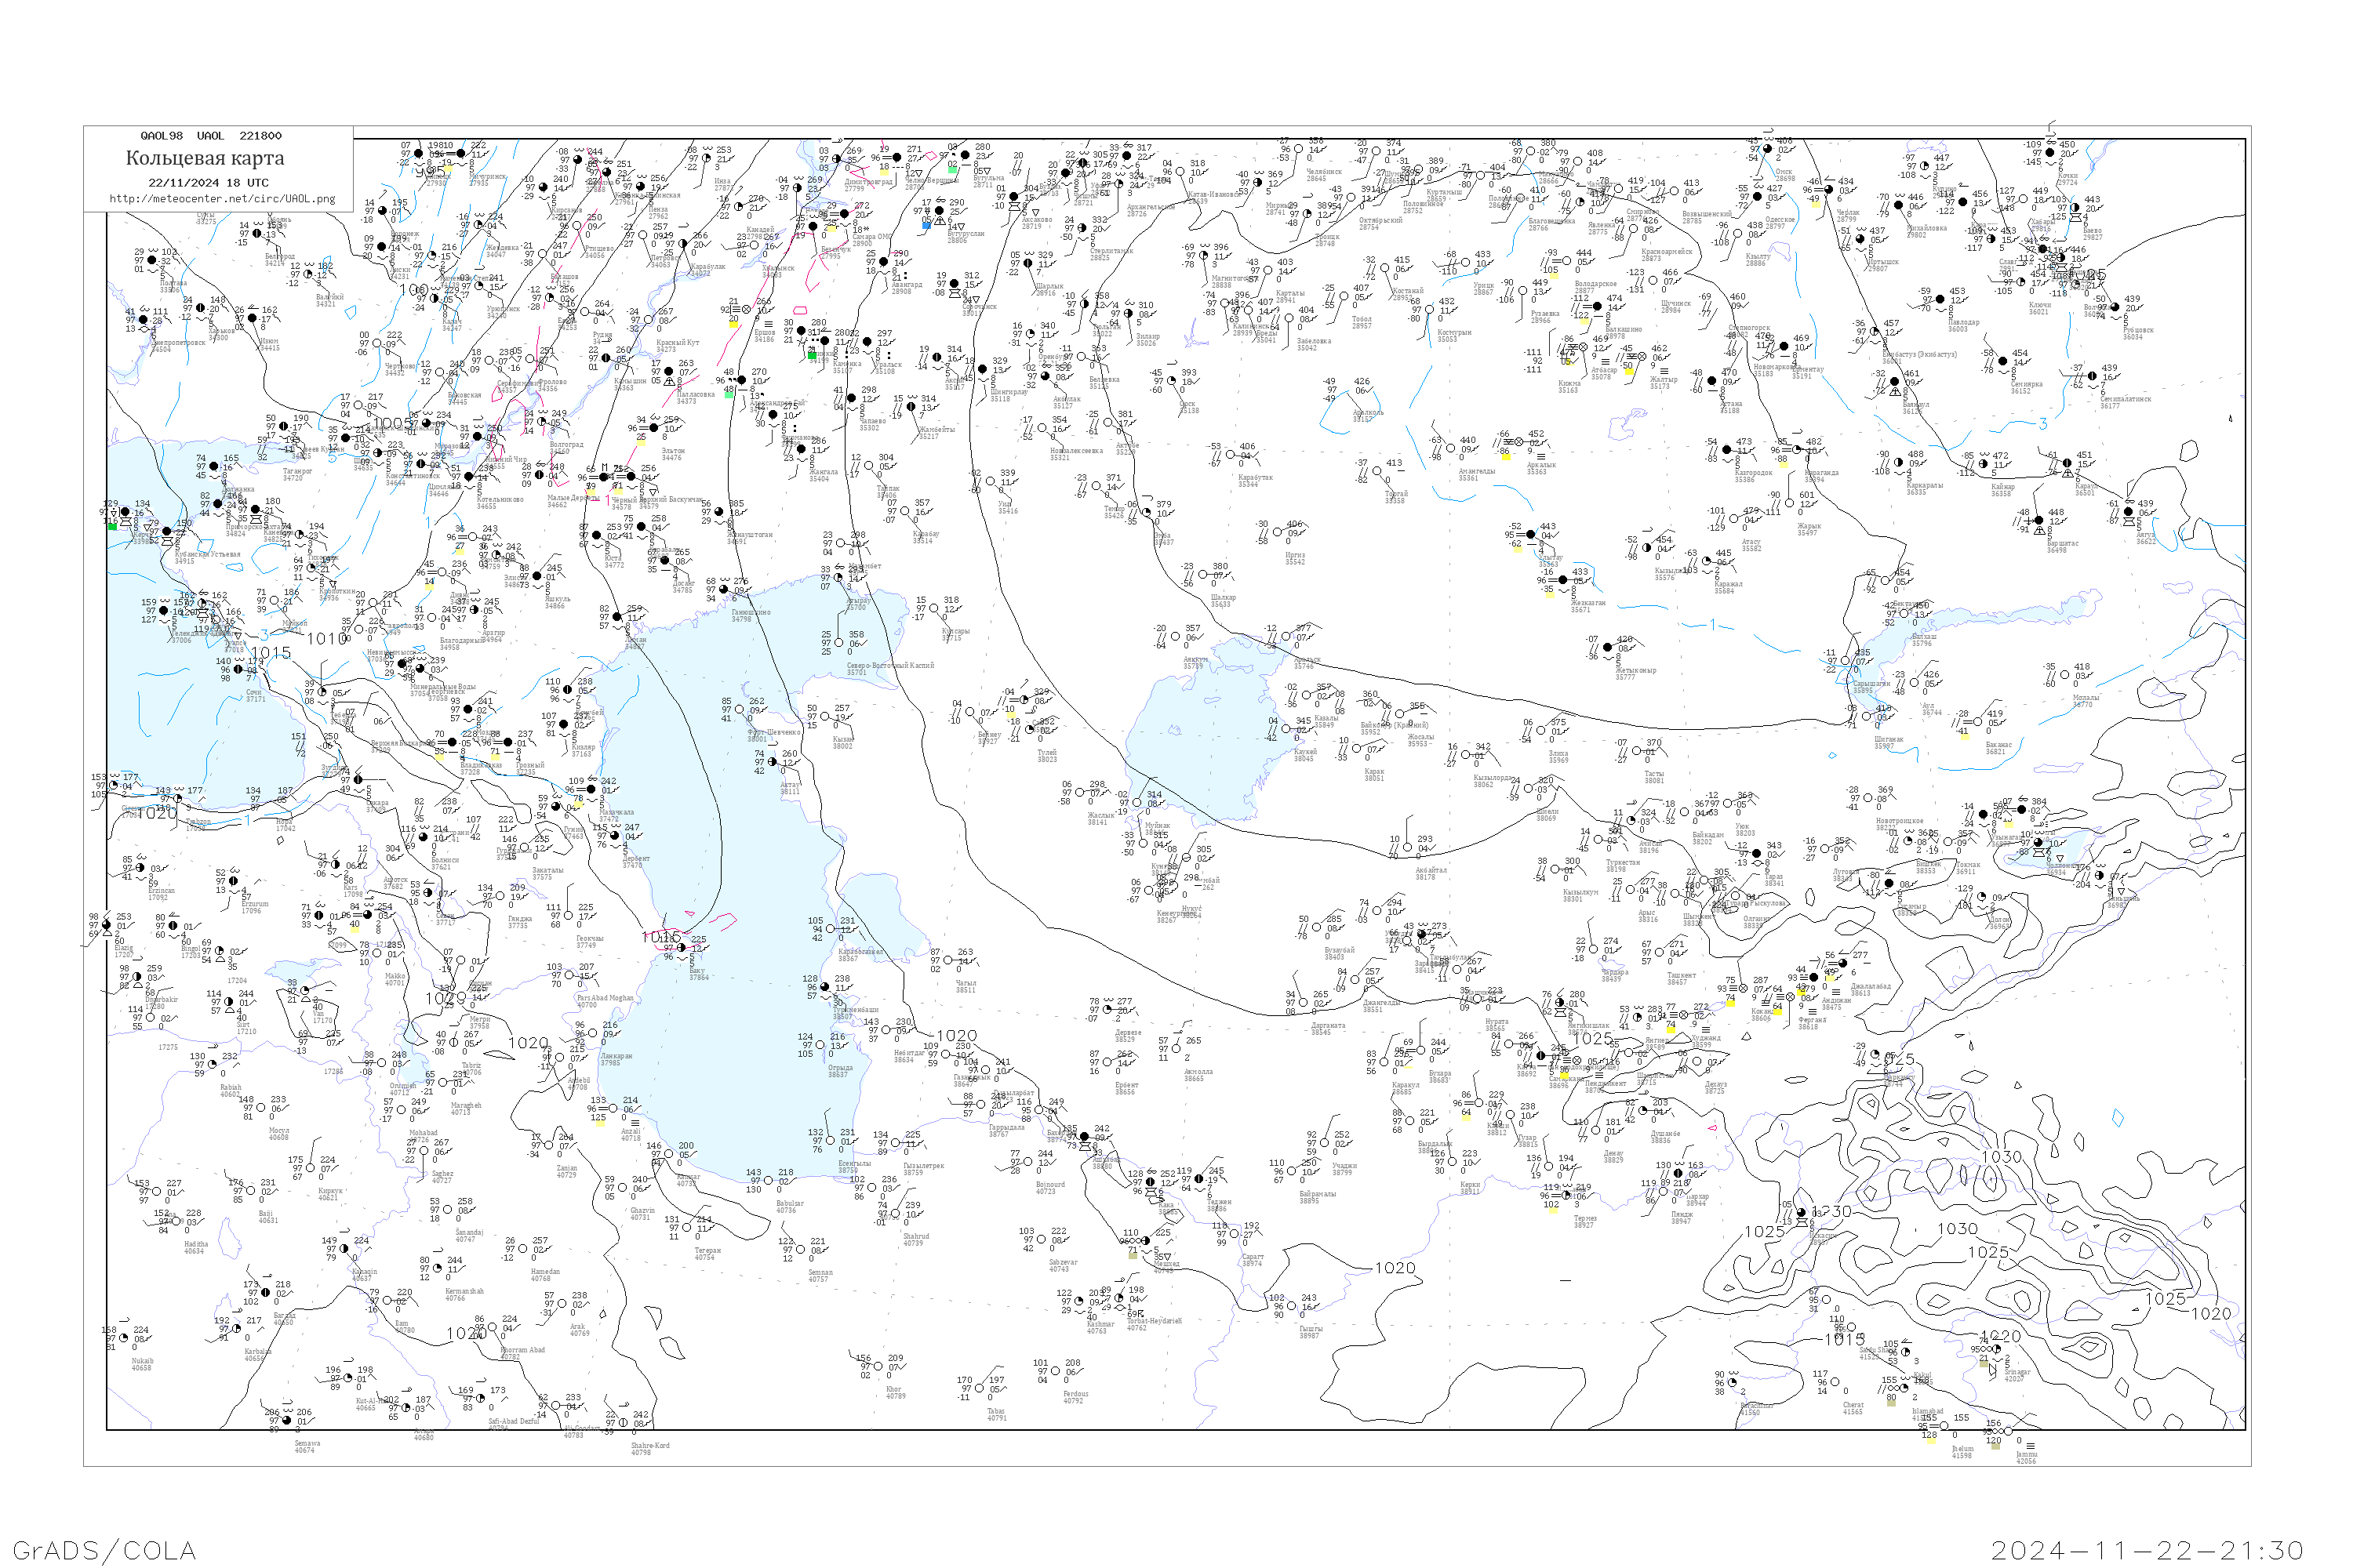The height and width of the screenshot is (1568, 2353).
Task: Click the yellow square under Jhelum station
Action: (1932, 1441)
